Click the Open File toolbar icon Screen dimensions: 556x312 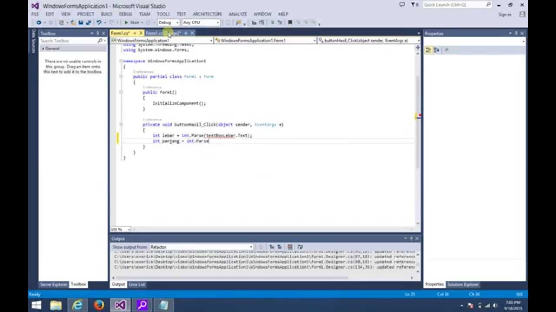(74, 23)
